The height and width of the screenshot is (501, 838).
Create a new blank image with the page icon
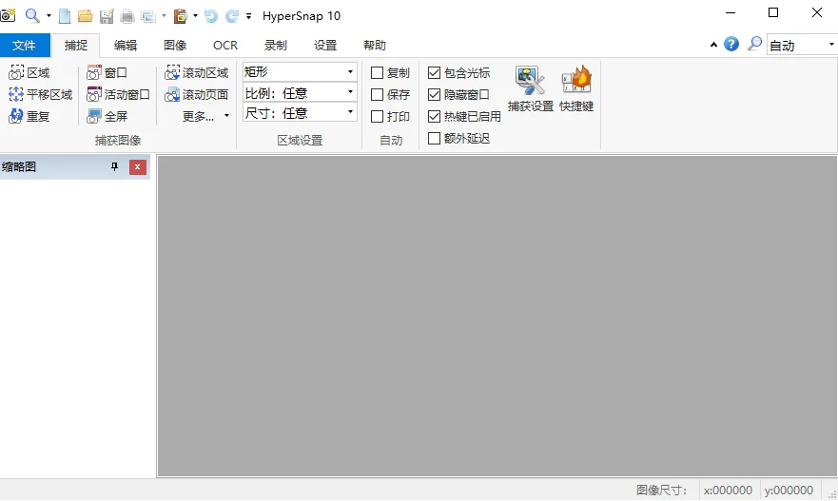coord(65,16)
